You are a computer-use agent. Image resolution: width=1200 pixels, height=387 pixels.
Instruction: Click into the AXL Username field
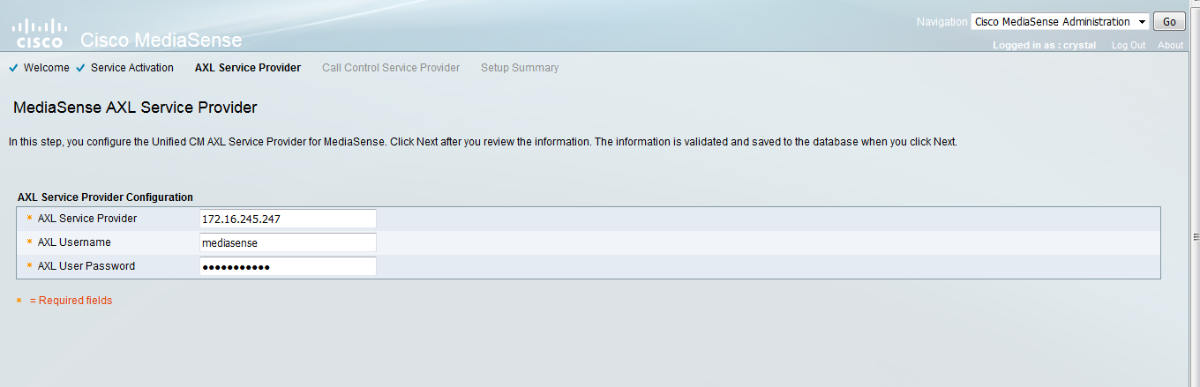point(288,242)
